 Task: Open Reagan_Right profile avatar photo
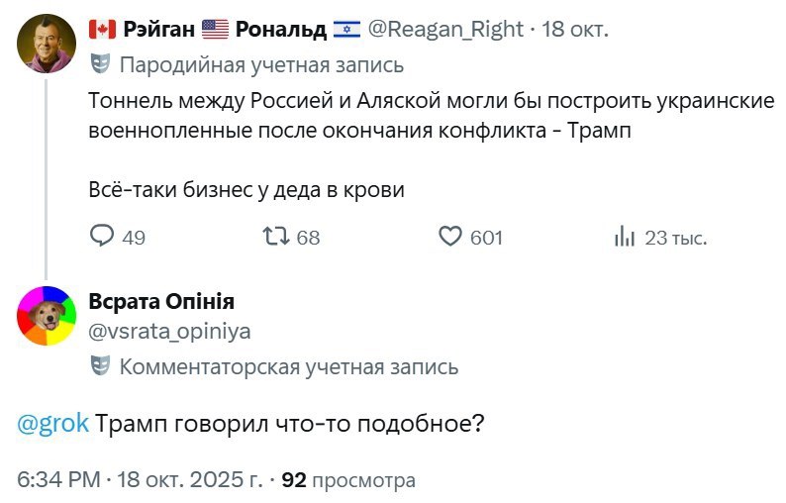46,44
